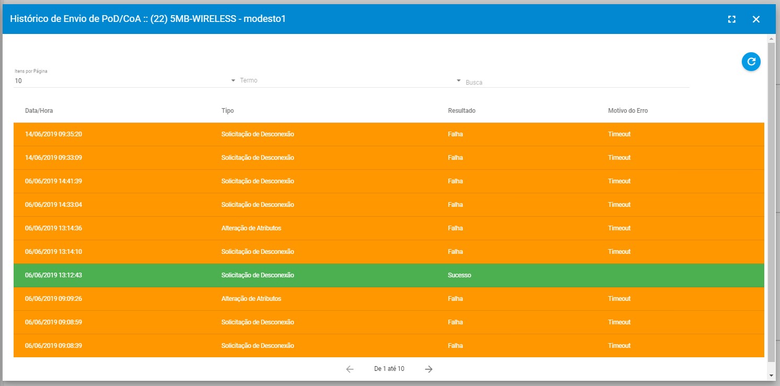
Task: Click the Sucesso result cell
Action: click(459, 275)
